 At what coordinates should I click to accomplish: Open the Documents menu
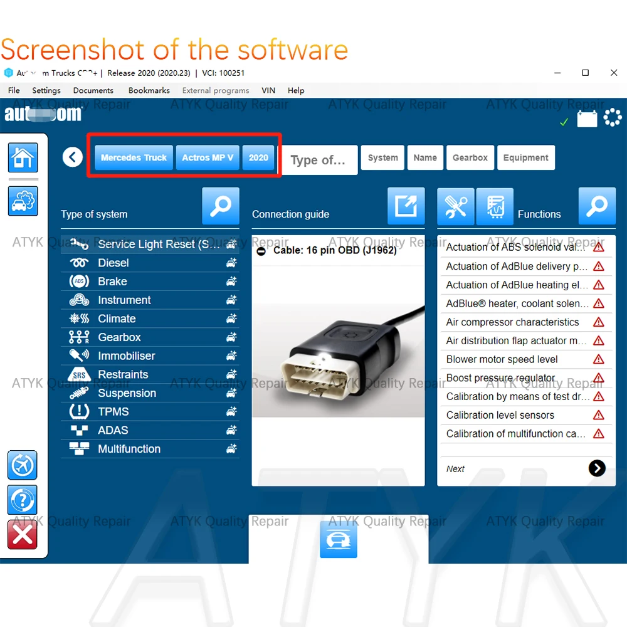[93, 90]
